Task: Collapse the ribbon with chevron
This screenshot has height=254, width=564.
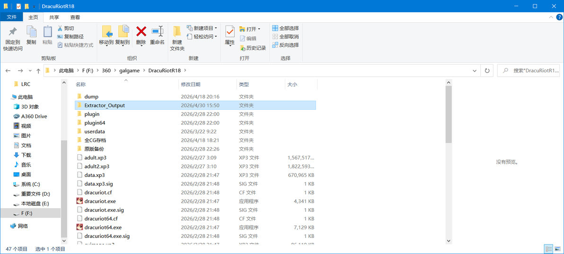Action: 551,18
